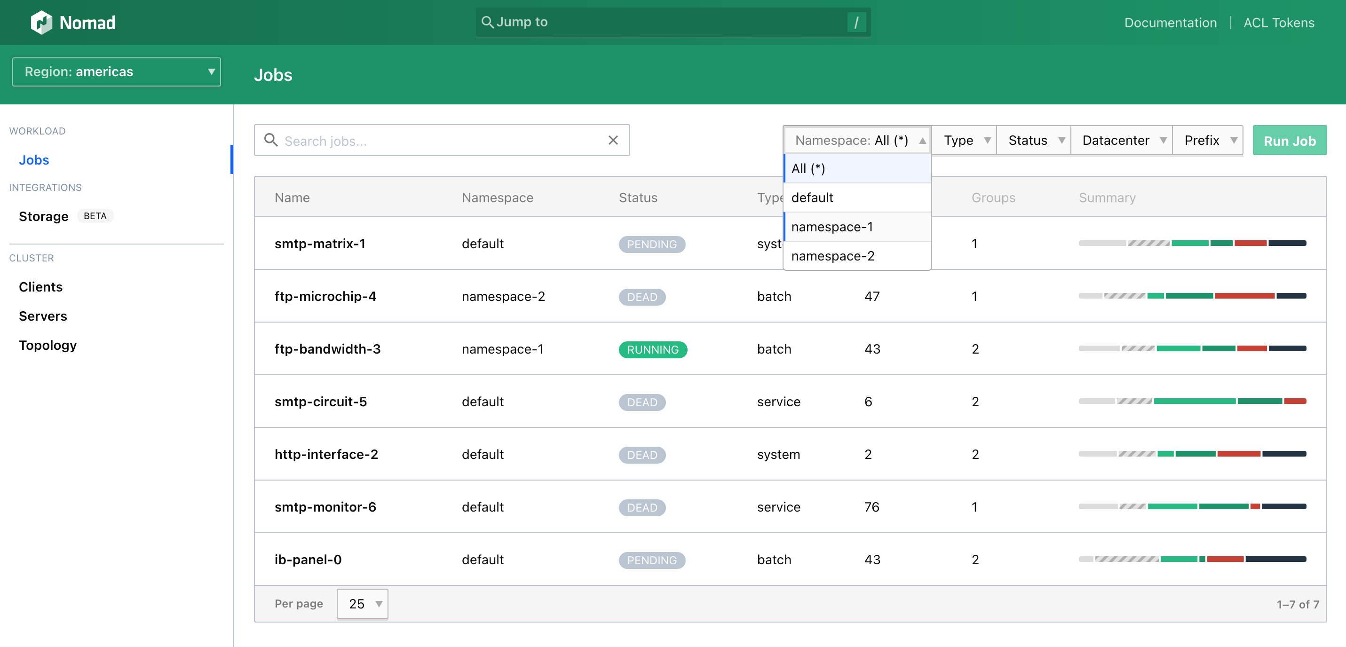
Task: Open the Documentation link
Action: 1171,23
